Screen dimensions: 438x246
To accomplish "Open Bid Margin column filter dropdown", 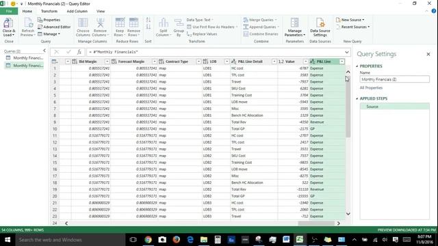I will 107,61.
